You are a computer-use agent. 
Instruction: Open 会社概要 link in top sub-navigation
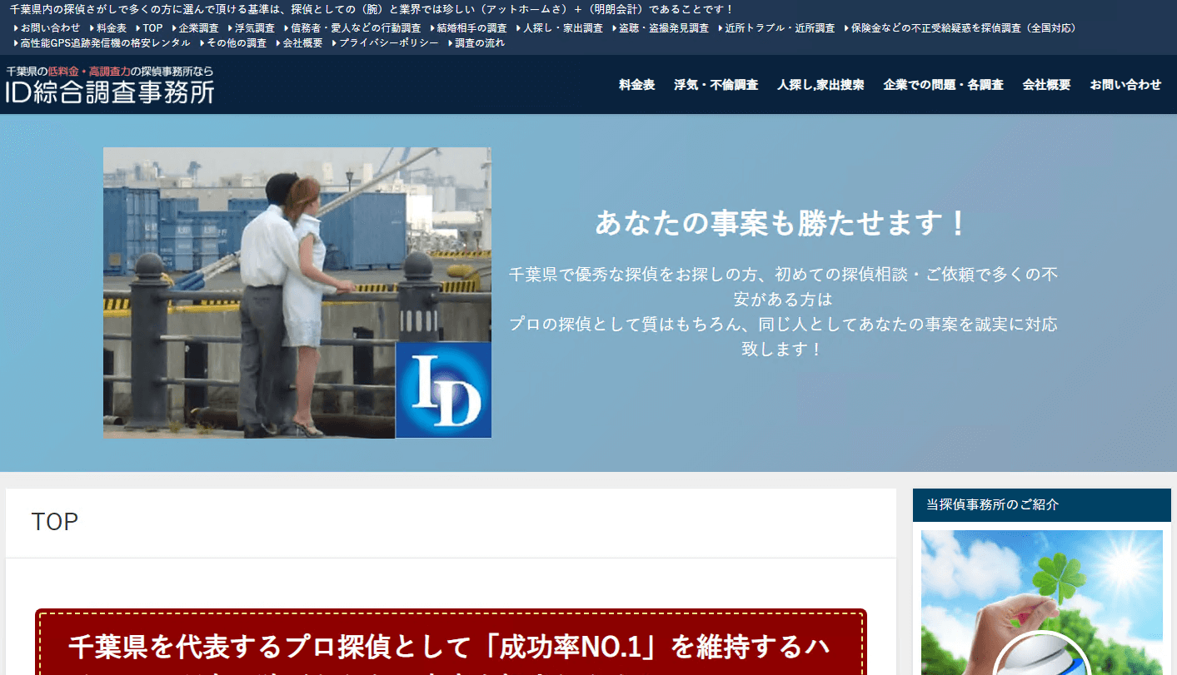(302, 42)
